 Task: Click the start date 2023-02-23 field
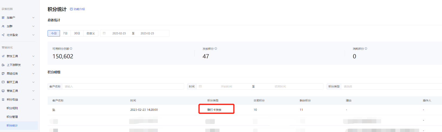[119, 33]
